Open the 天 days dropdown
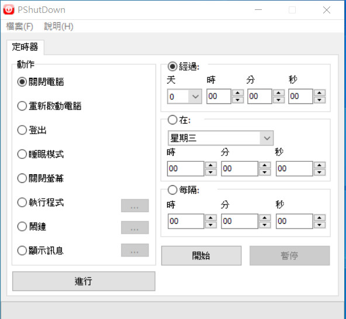Viewport: 346px width, 319px height. (185, 96)
